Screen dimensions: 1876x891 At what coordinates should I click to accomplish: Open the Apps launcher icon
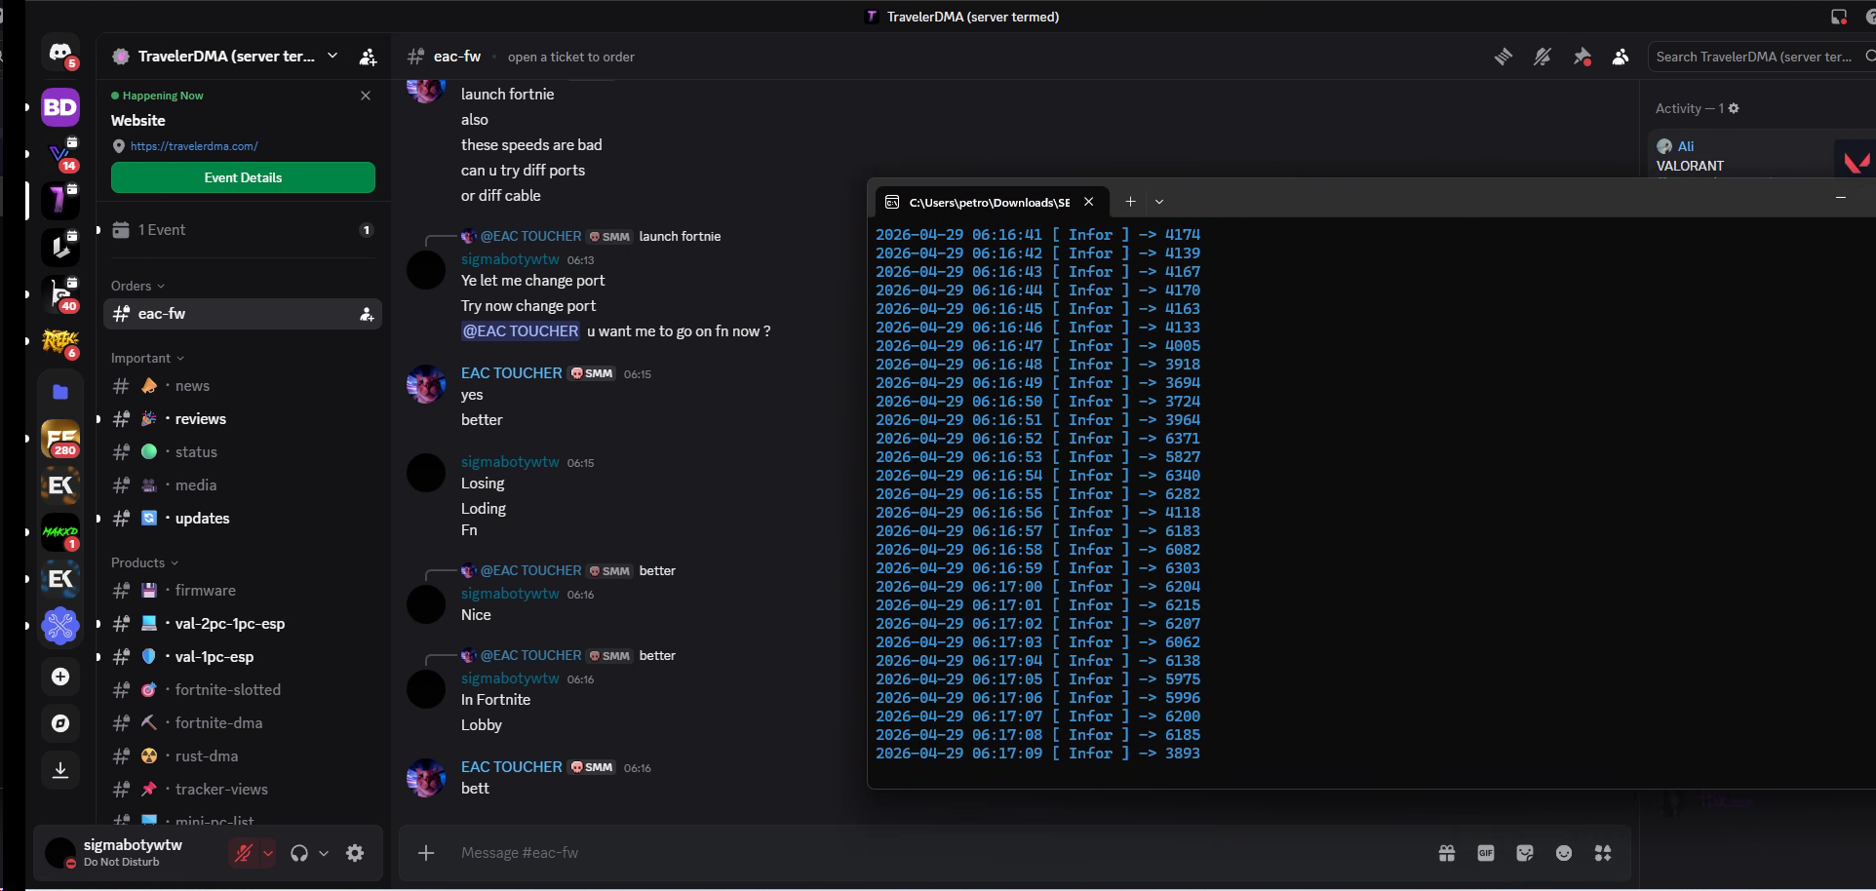[1603, 853]
